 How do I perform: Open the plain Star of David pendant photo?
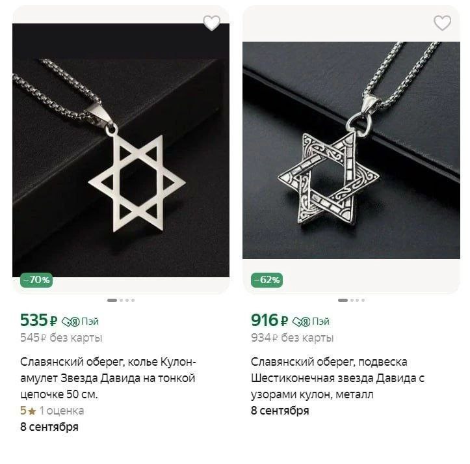(x=121, y=150)
